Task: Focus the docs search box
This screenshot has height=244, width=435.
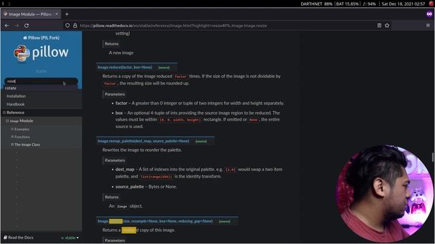Action: point(41,81)
